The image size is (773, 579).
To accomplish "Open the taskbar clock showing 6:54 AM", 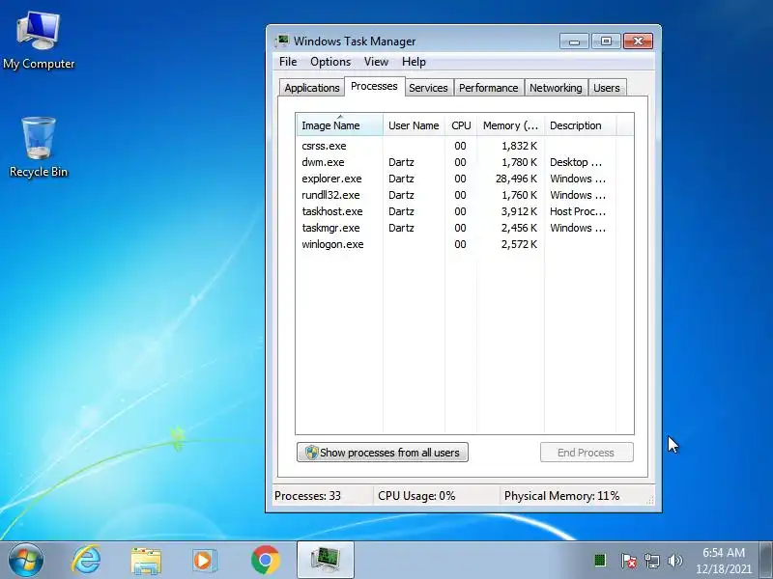I will click(723, 561).
